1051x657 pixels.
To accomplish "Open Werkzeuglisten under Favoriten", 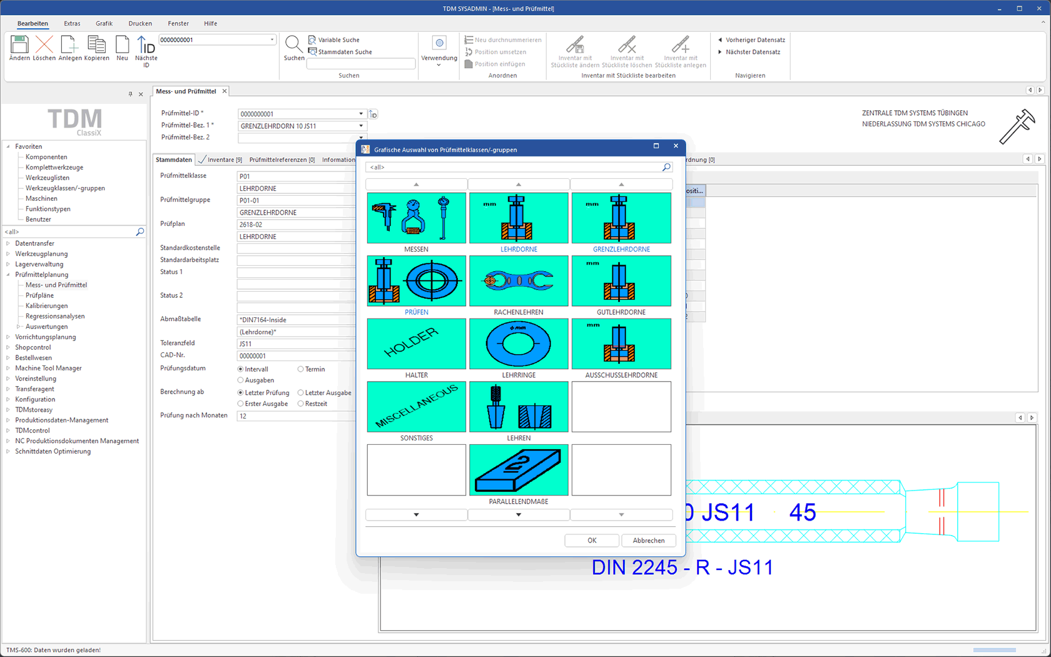I will (x=48, y=178).
